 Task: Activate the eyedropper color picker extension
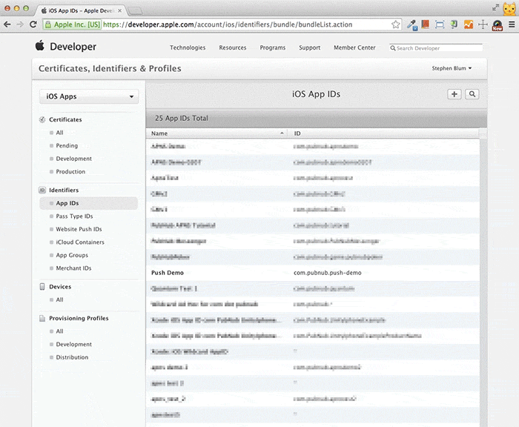411,24
